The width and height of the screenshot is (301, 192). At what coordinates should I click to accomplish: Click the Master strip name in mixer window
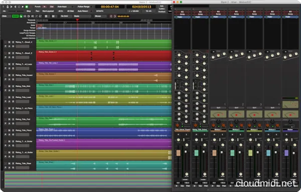click(290, 129)
